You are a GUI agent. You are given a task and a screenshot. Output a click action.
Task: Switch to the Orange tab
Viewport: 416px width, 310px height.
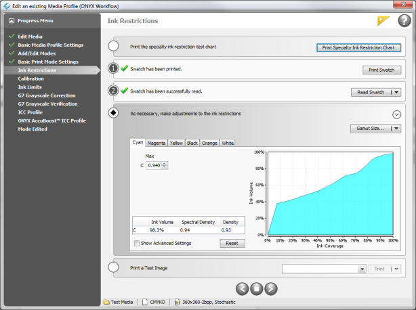point(209,143)
